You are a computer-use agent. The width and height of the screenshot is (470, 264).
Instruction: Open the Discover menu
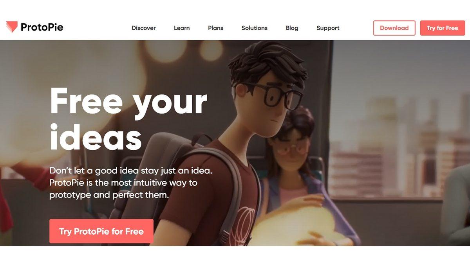click(144, 28)
